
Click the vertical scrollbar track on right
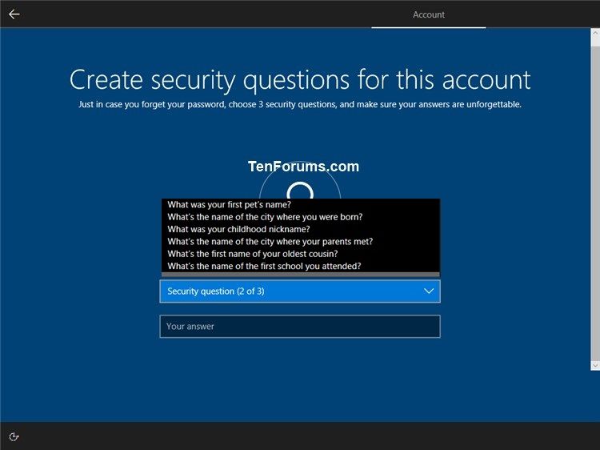[594, 200]
